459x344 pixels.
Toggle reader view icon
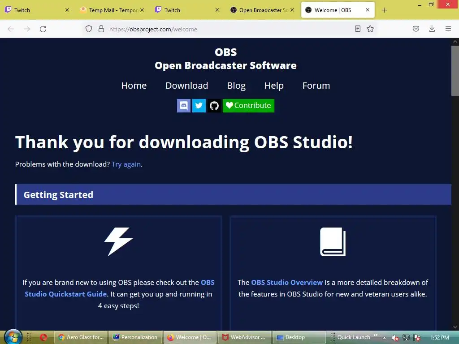357,29
